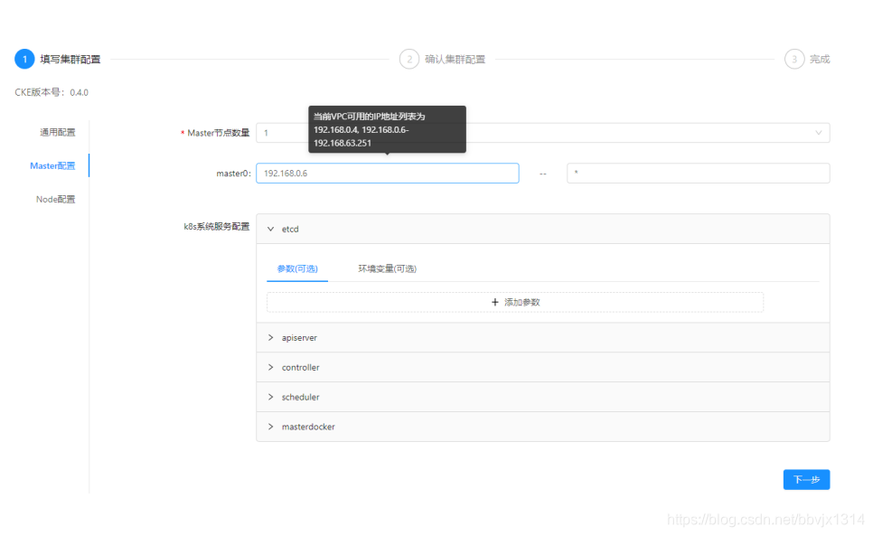Expand the controller service section
Image resolution: width=873 pixels, height=536 pixels.
270,367
